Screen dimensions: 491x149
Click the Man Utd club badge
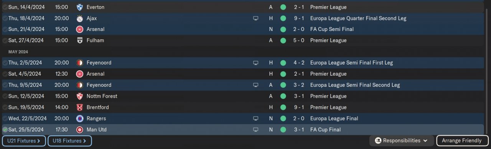tap(80, 130)
